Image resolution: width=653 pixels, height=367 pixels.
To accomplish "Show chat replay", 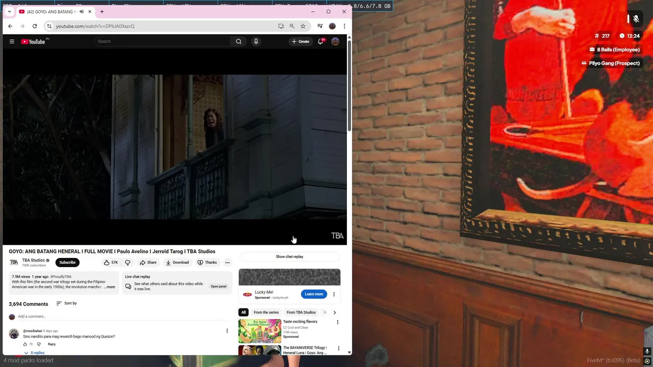I will pos(289,256).
